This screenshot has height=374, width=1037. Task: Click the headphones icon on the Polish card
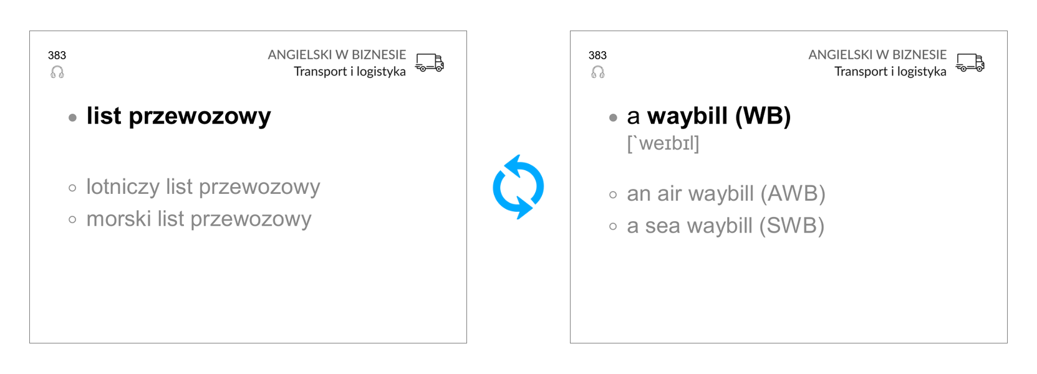click(x=57, y=72)
